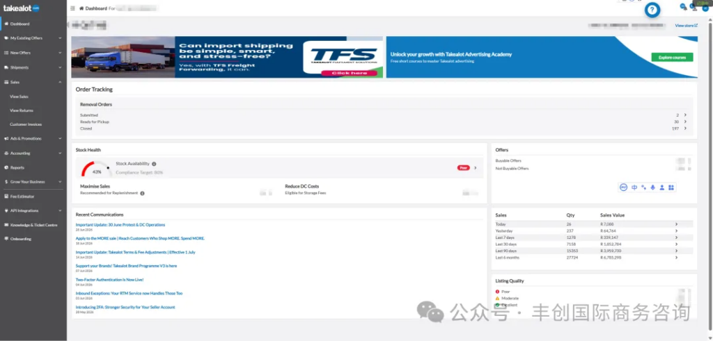Open Last 30 days sales arrow
Screen dimensions: 713x341
pyautogui.click(x=676, y=244)
